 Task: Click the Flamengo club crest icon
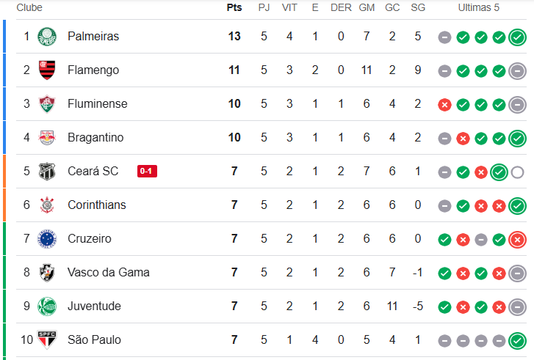pos(47,70)
